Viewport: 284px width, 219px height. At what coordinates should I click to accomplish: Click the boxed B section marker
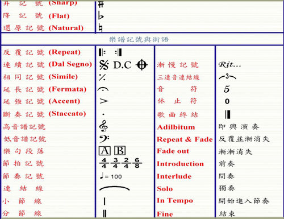[120, 151]
